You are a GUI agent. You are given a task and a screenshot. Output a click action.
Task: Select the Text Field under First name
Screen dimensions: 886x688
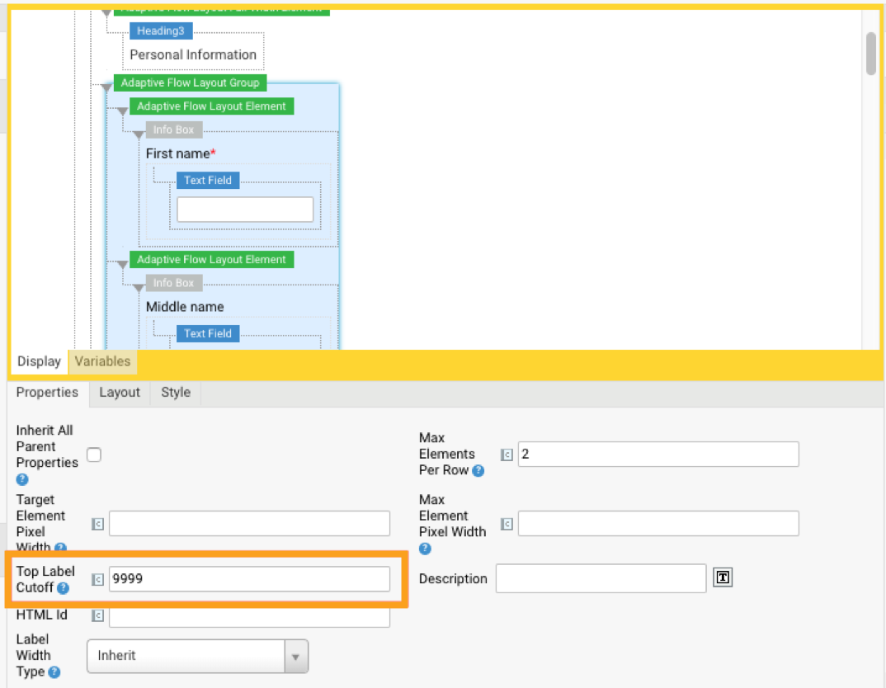click(207, 180)
